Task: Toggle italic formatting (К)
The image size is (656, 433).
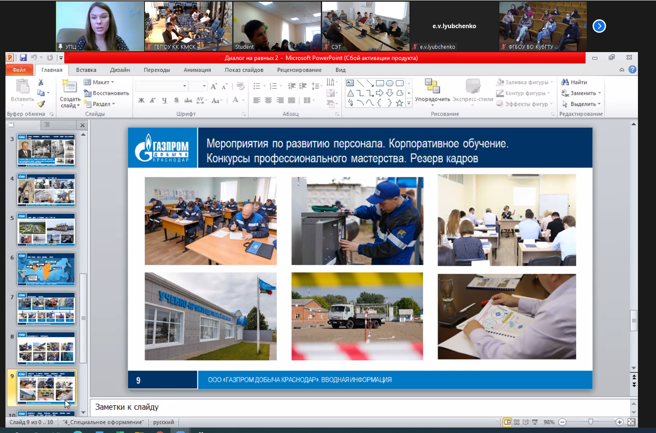Action: tap(152, 100)
